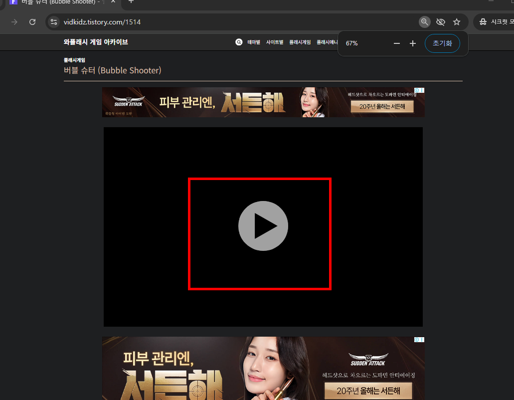Click the crossed-eye icon next to the address bar
514x400 pixels.
coord(441,21)
